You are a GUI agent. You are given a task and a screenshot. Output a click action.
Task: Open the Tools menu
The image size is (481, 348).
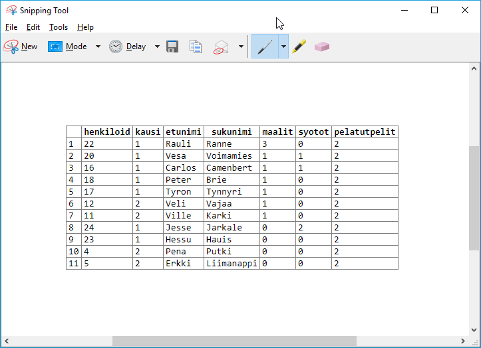coord(59,27)
